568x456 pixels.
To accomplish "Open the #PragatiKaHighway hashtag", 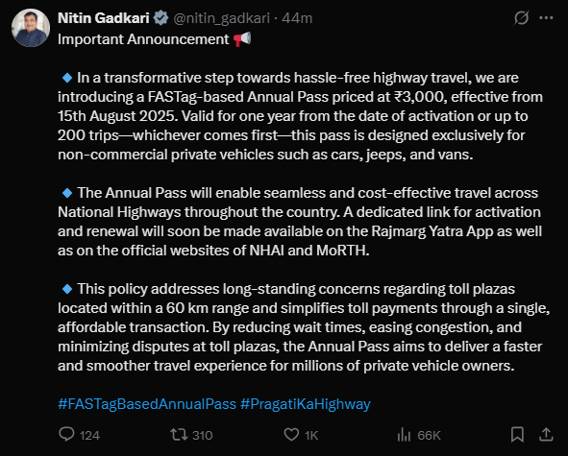I will [306, 404].
